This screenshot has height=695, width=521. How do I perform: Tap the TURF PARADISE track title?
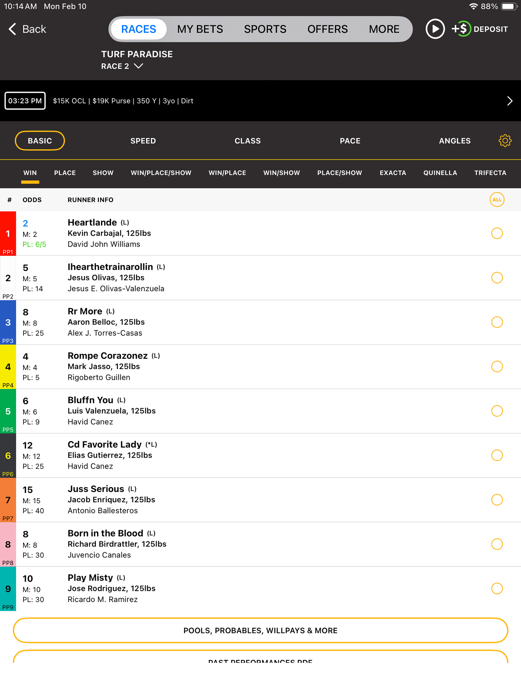(x=137, y=54)
